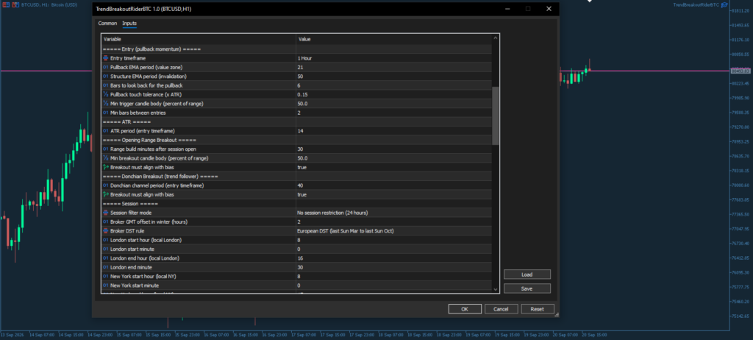This screenshot has height=340, width=753.
Task: Open the Entry timeframe '1 Hour' dropdown
Action: 394,58
